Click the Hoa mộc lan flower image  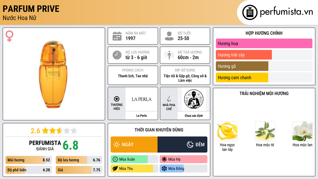(302, 131)
